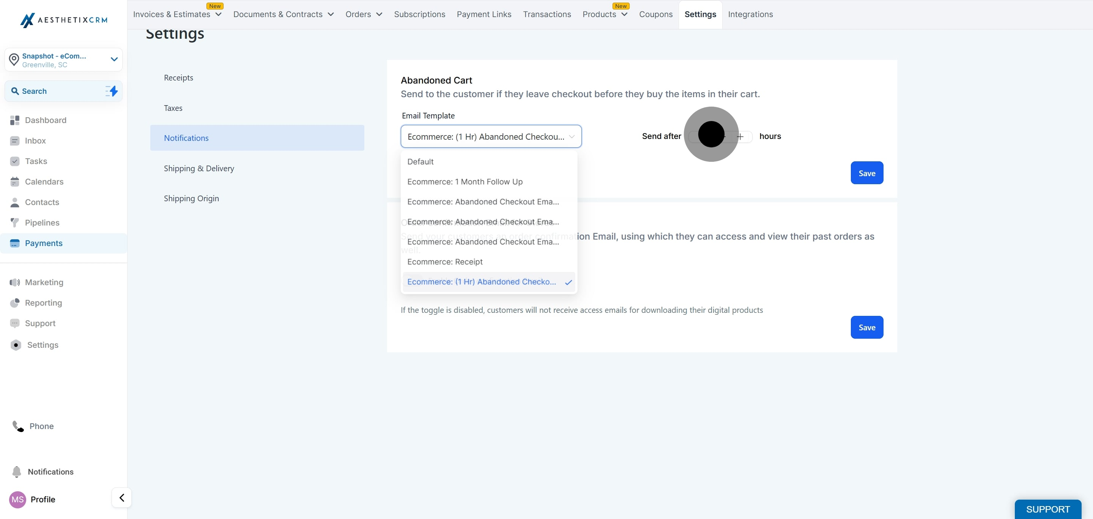Increase Send after hours with plus
The width and height of the screenshot is (1093, 519).
click(x=740, y=137)
